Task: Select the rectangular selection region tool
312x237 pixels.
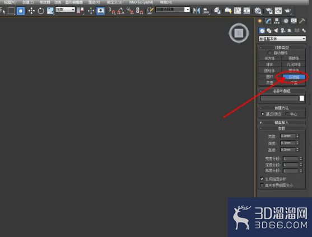Action: tap(11, 11)
